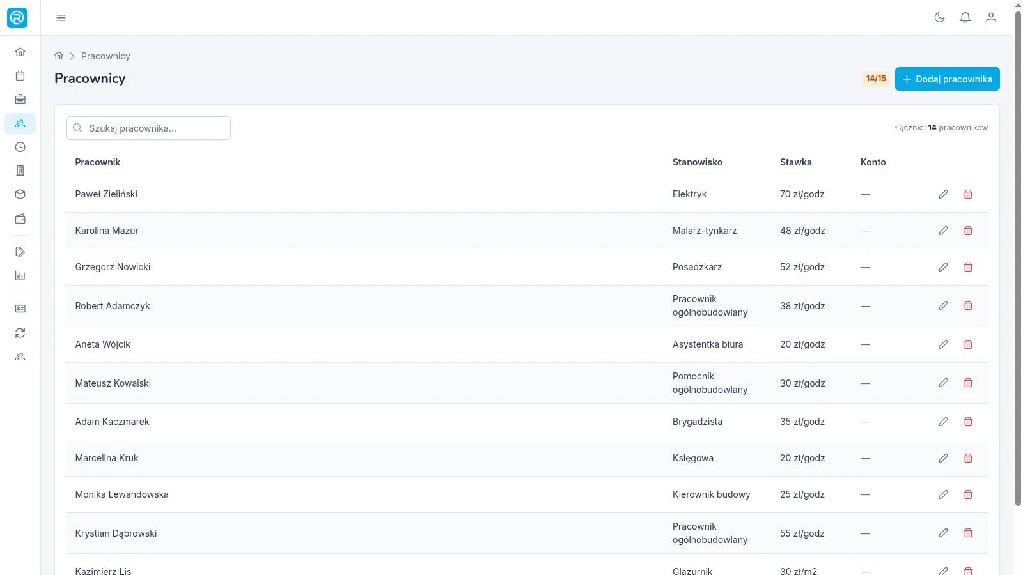This screenshot has height=575, width=1023.
Task: Open the briefcase icon in sidebar
Action: pos(20,99)
